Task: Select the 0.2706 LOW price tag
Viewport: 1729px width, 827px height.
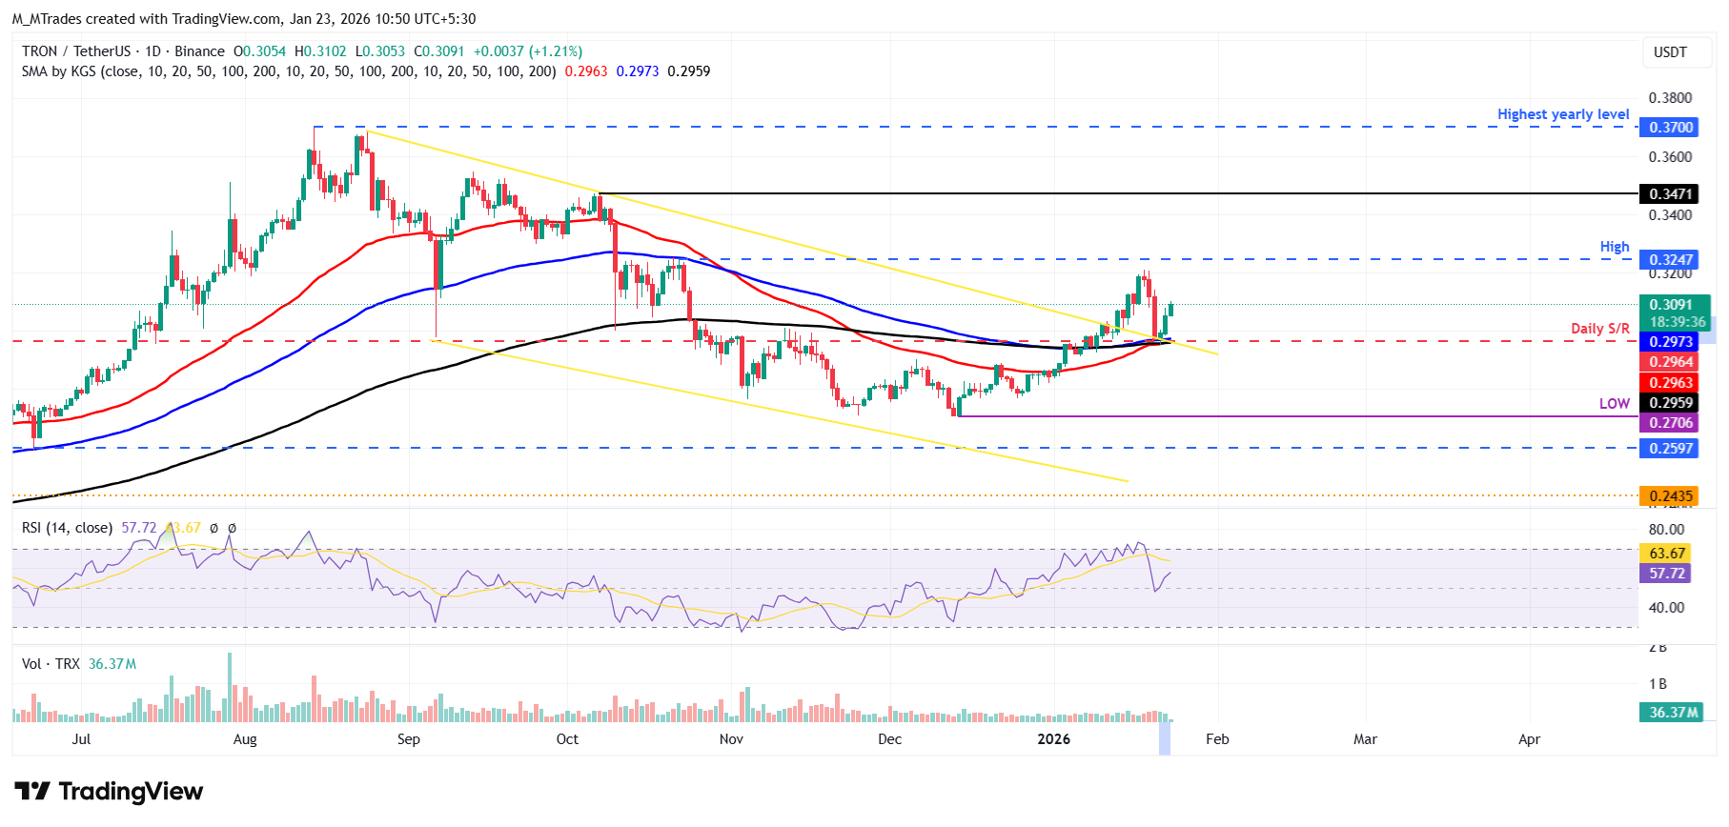Action: click(x=1668, y=422)
